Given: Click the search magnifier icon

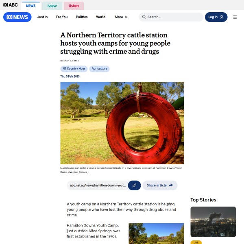Looking at the screenshot, I should [144, 17].
